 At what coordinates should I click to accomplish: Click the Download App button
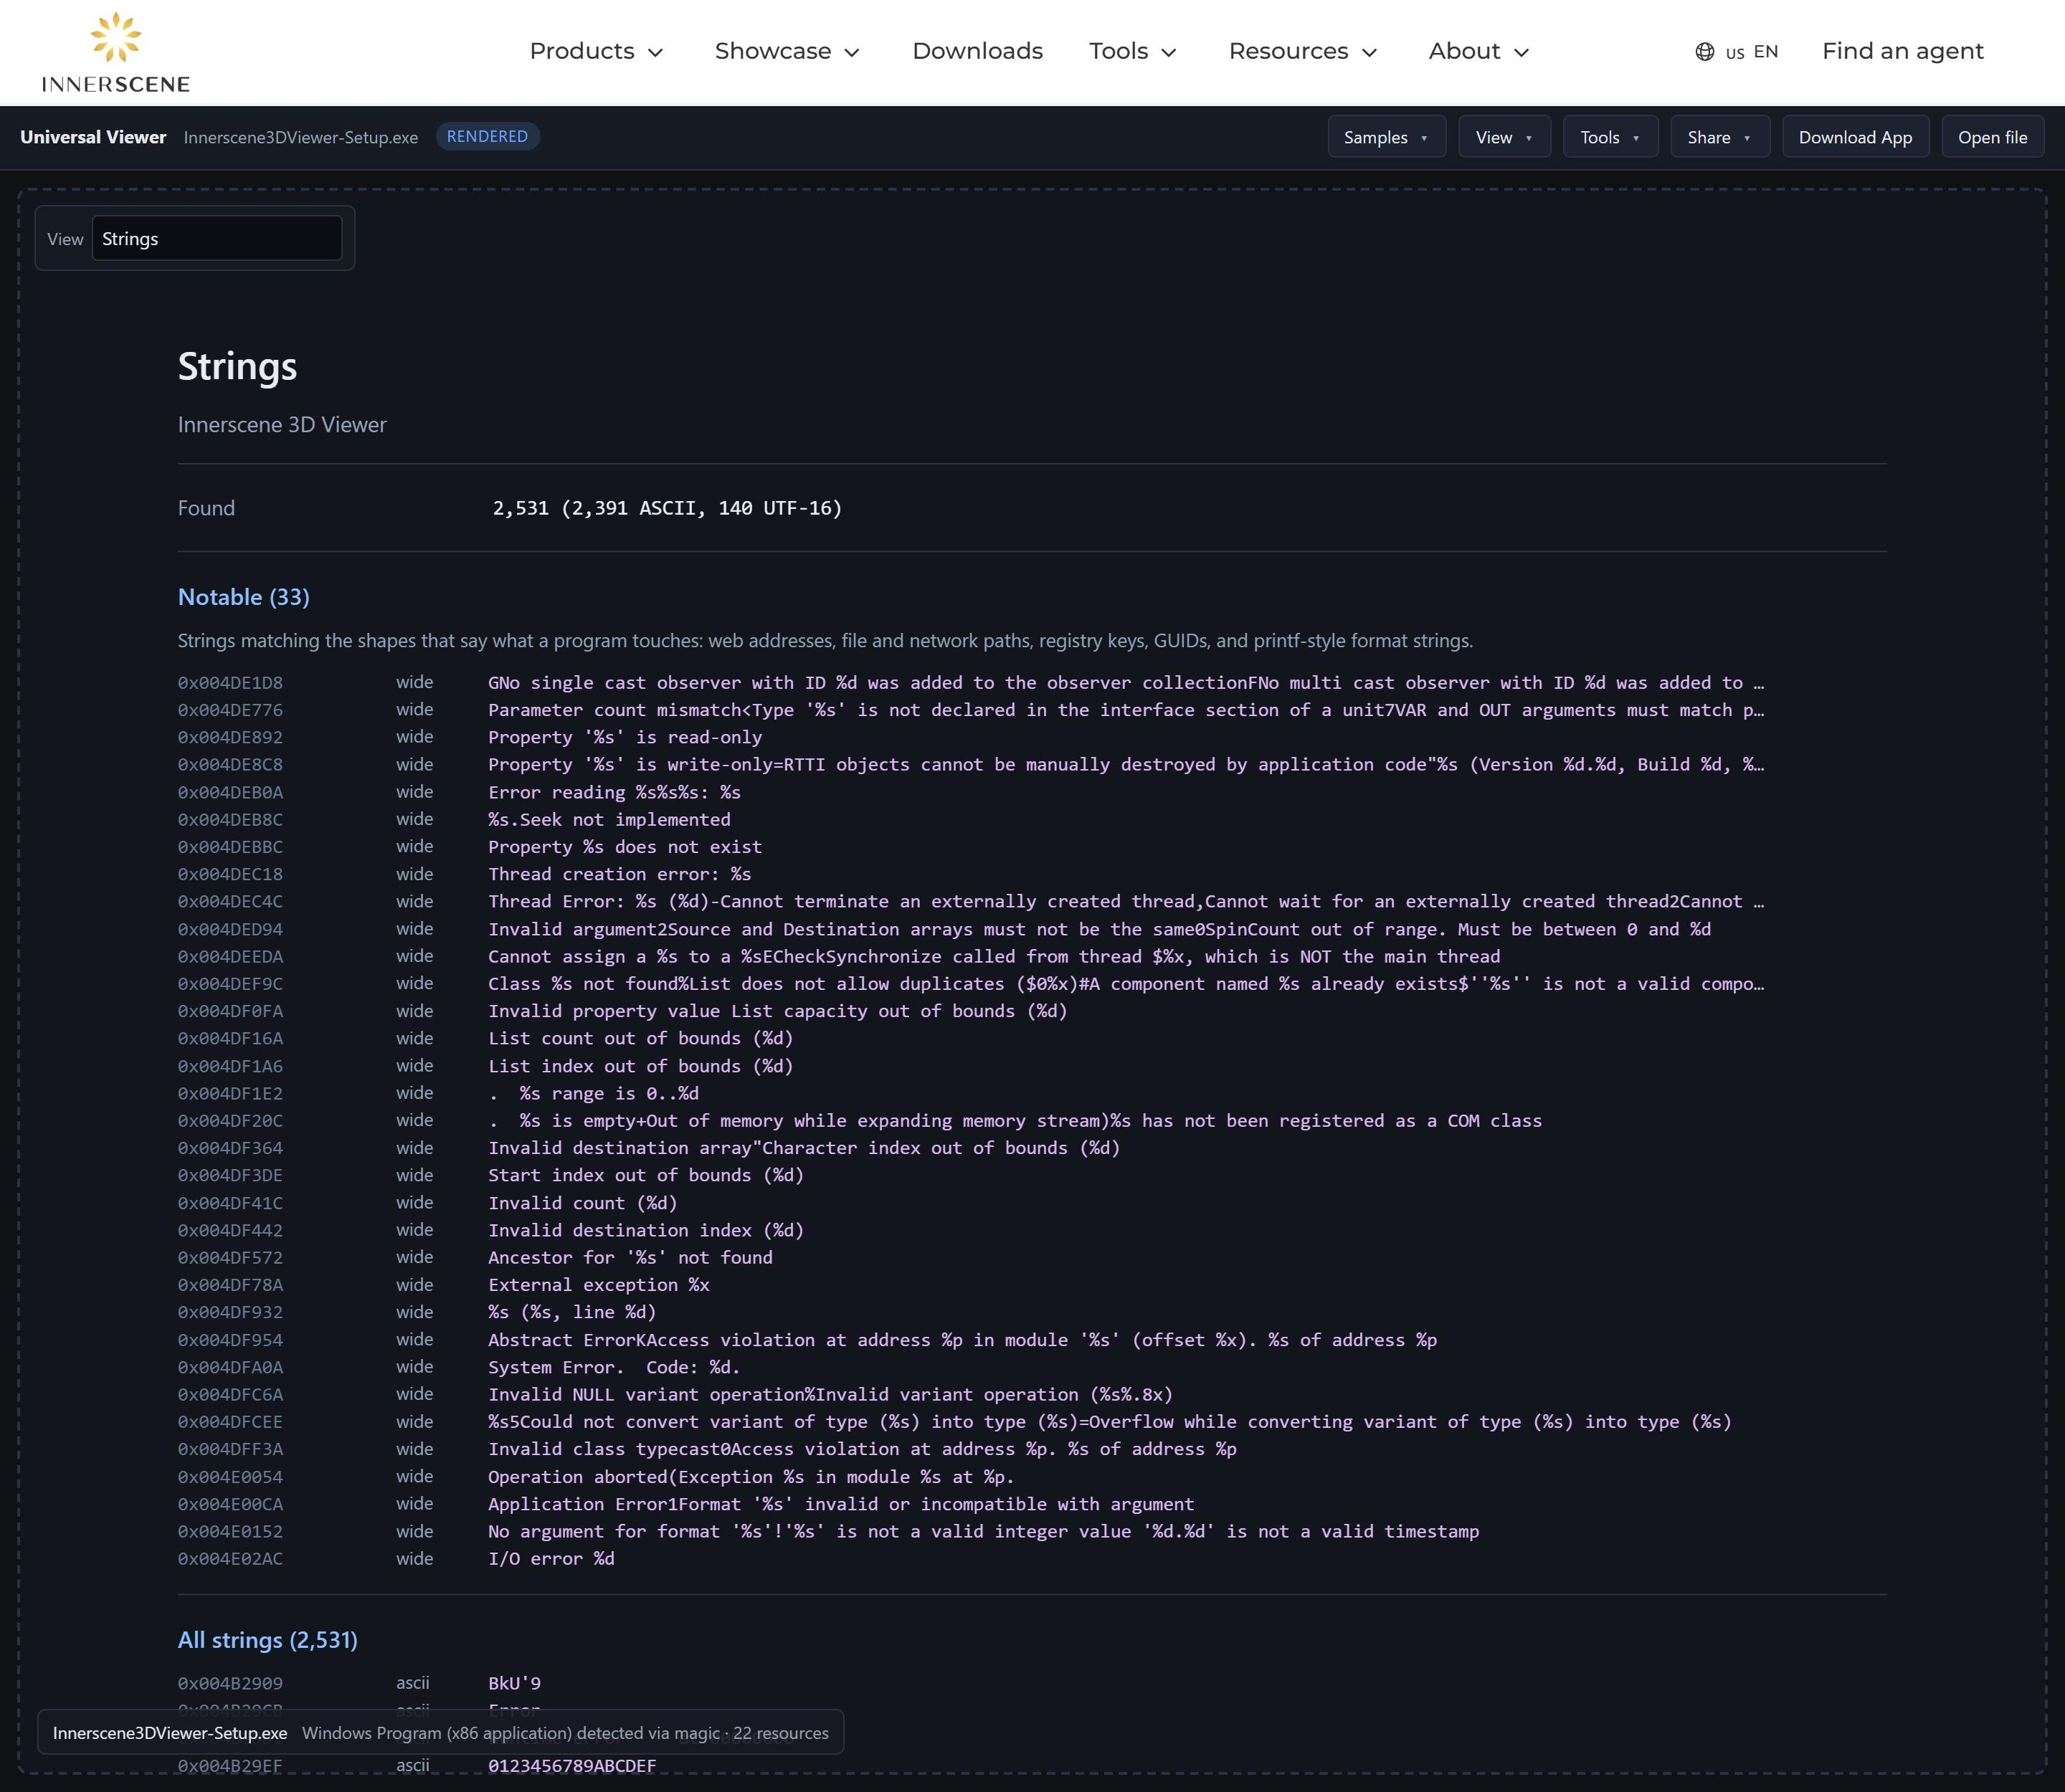pyautogui.click(x=1855, y=137)
